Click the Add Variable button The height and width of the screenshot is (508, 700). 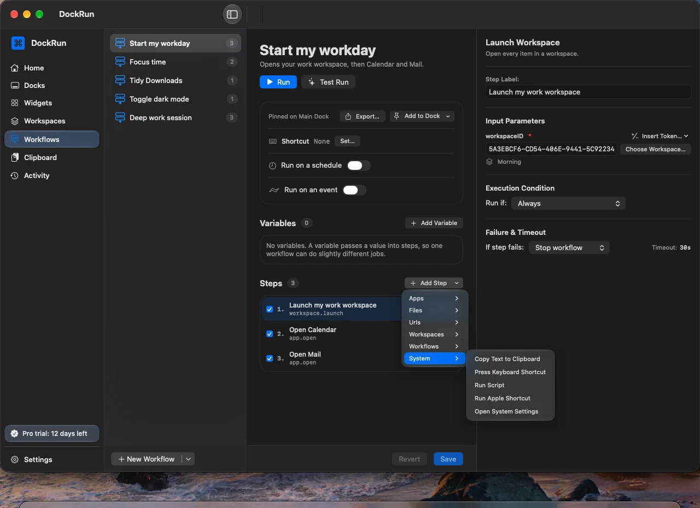coord(434,223)
